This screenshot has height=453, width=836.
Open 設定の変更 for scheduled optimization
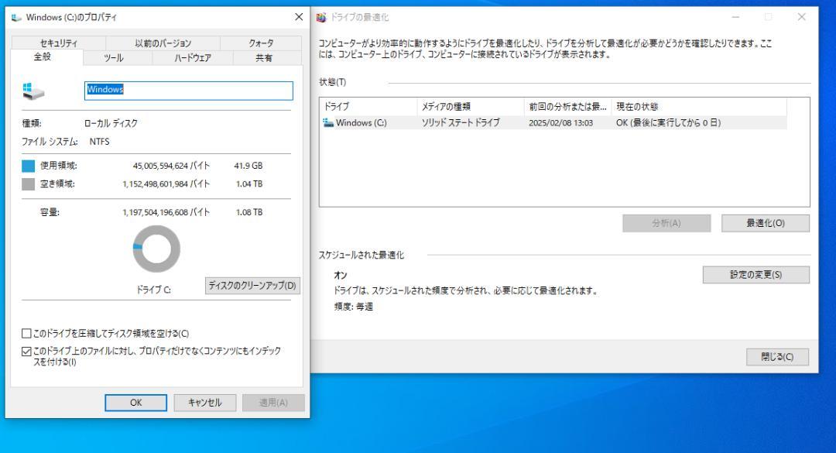pos(756,275)
